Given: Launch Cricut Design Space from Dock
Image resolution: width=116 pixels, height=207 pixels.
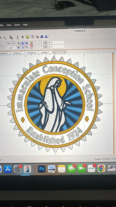Looking at the screenshot, I should click(91, 168).
